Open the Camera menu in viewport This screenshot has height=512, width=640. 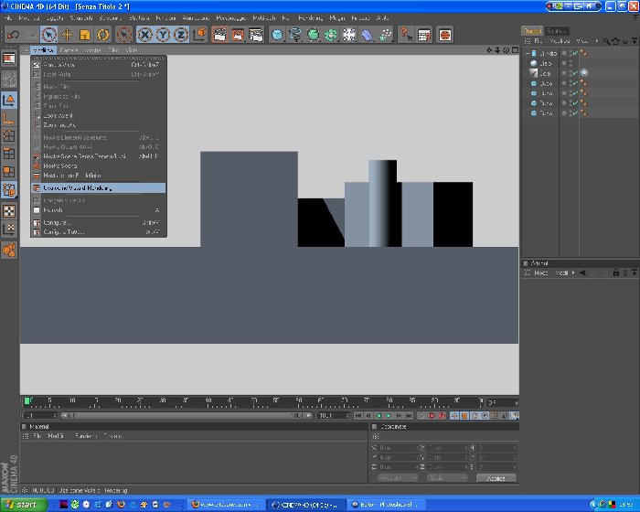(x=69, y=49)
